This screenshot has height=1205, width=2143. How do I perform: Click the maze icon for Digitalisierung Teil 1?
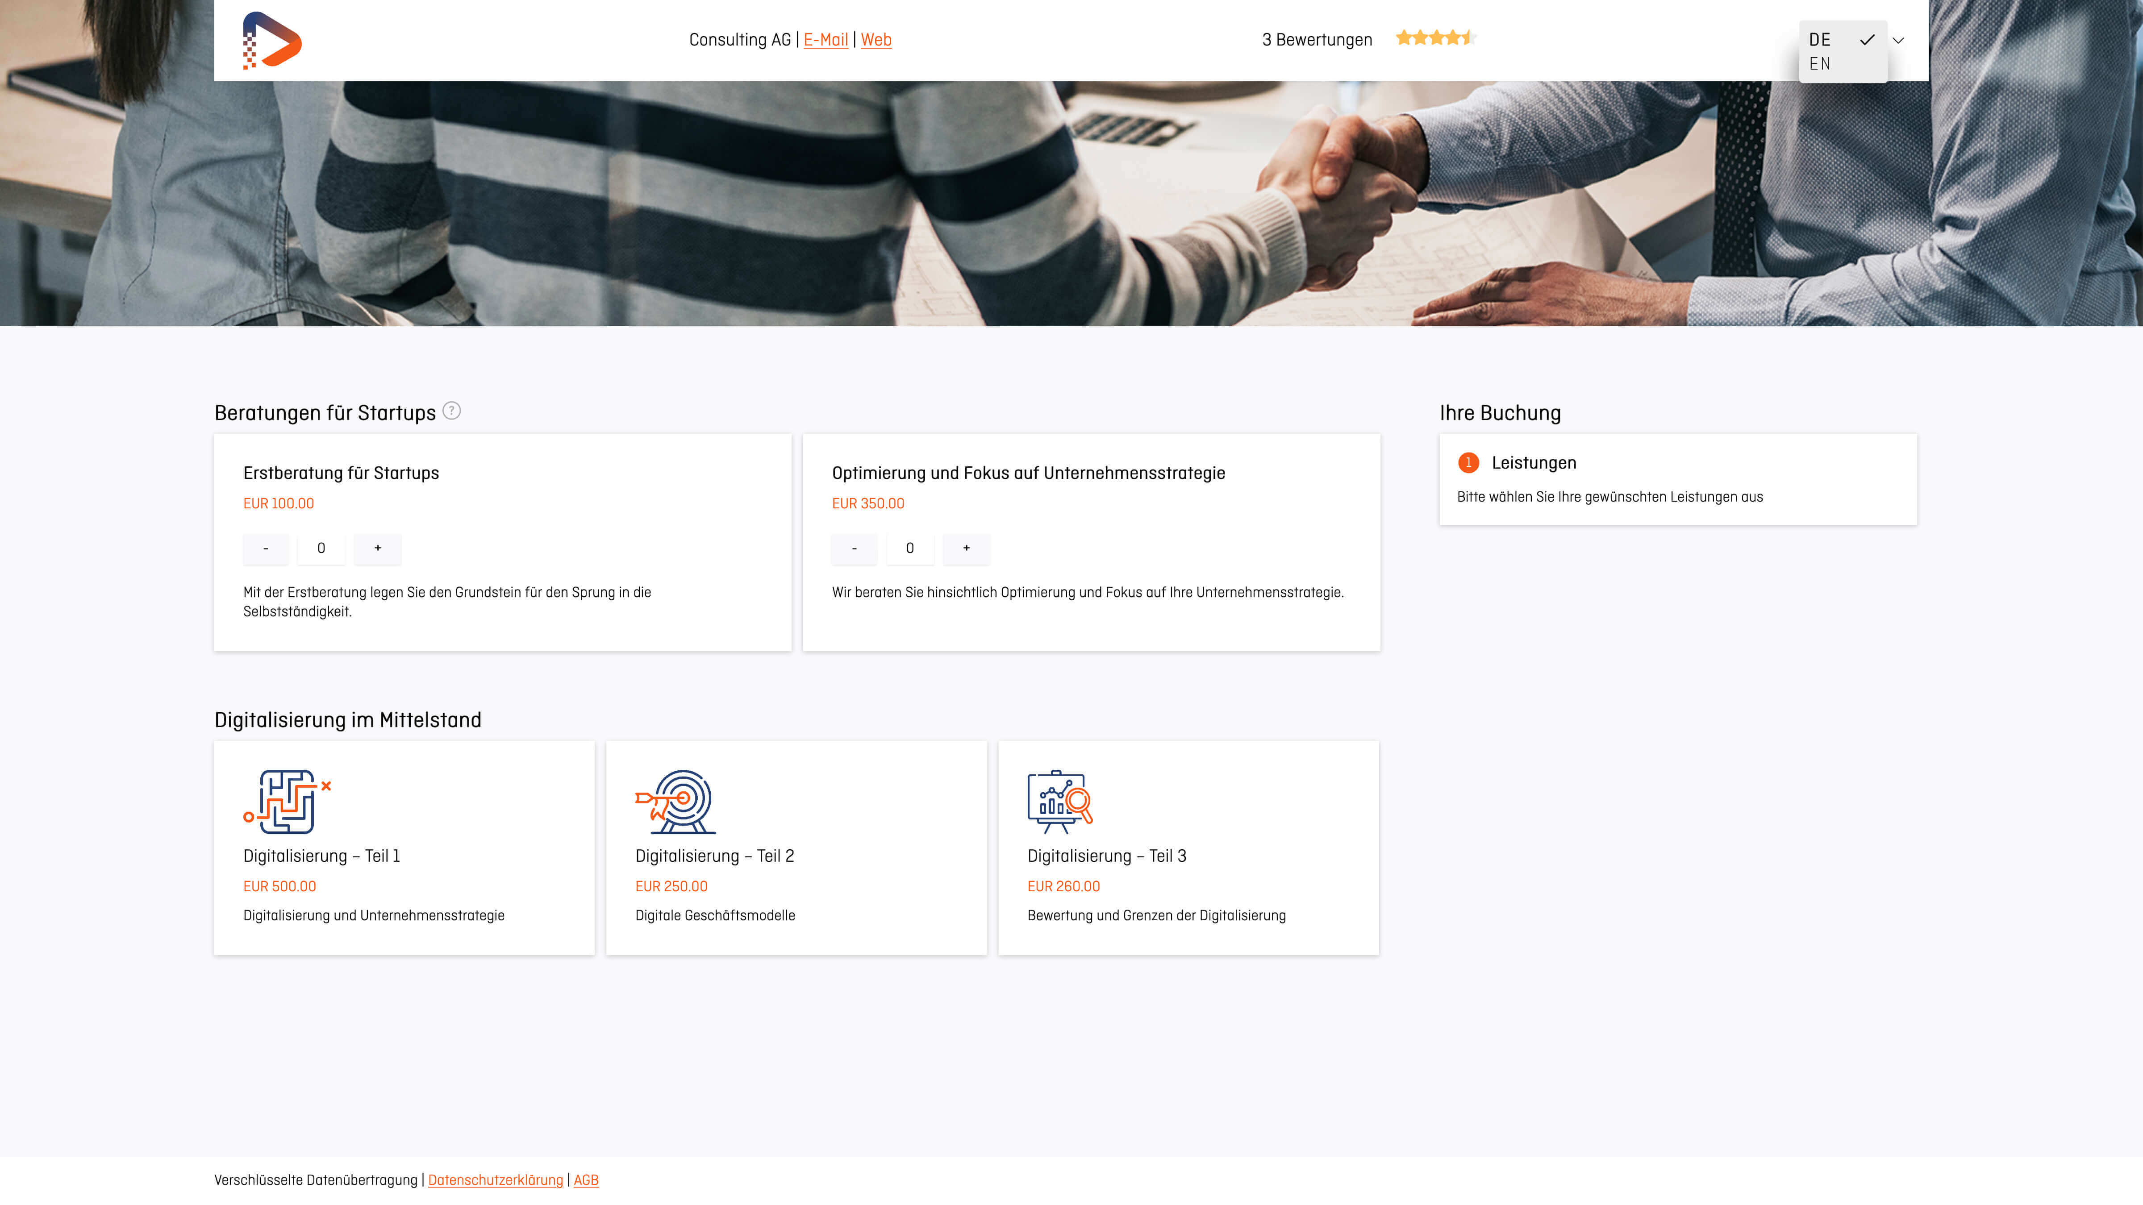click(286, 801)
